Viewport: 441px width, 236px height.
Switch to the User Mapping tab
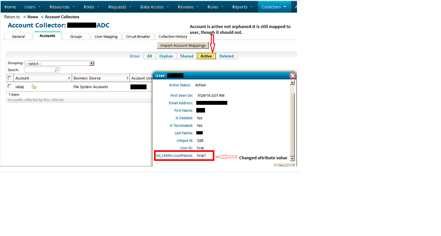[106, 36]
